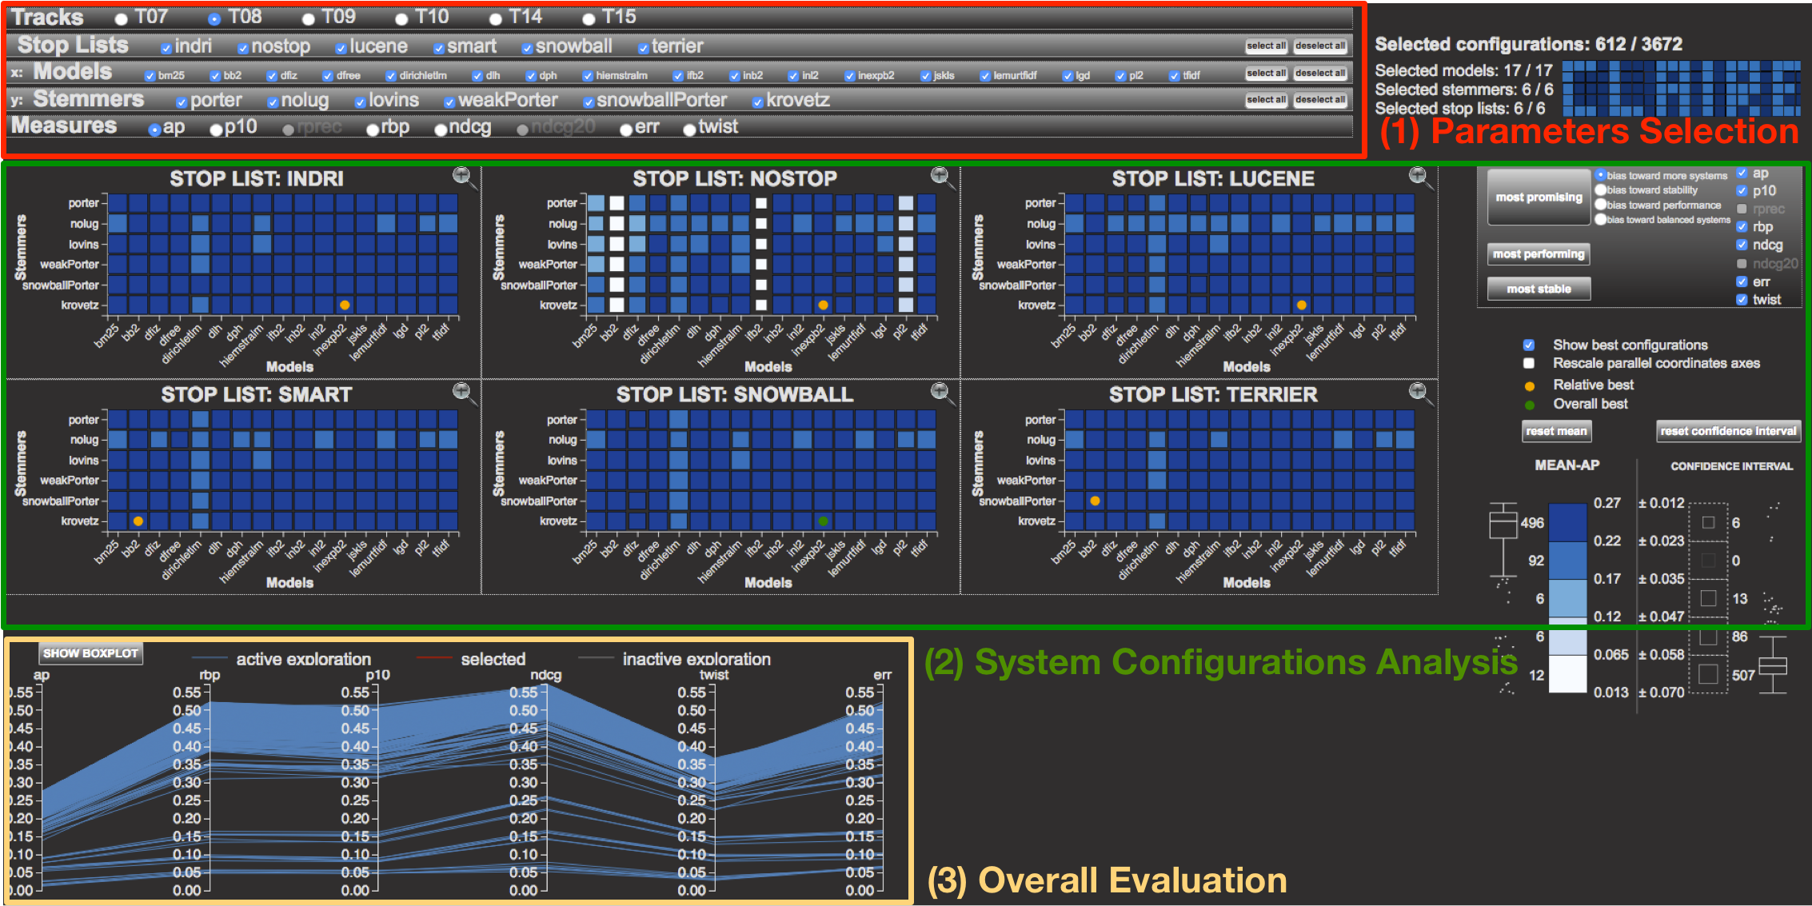The height and width of the screenshot is (906, 1812).
Task: Click orange best-configuration dot in TERRIER heatmap
Action: [x=1096, y=501]
